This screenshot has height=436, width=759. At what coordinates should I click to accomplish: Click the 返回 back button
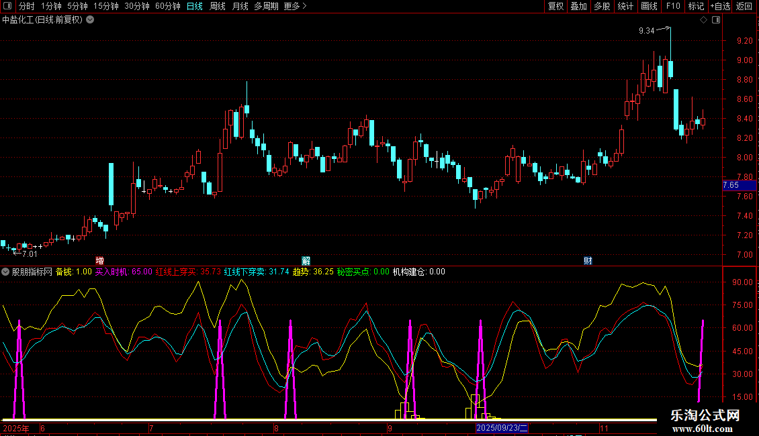pos(744,6)
